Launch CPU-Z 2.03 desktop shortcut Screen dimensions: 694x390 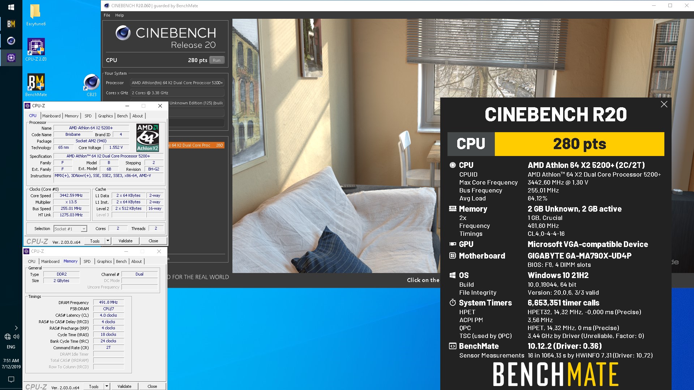[36, 50]
